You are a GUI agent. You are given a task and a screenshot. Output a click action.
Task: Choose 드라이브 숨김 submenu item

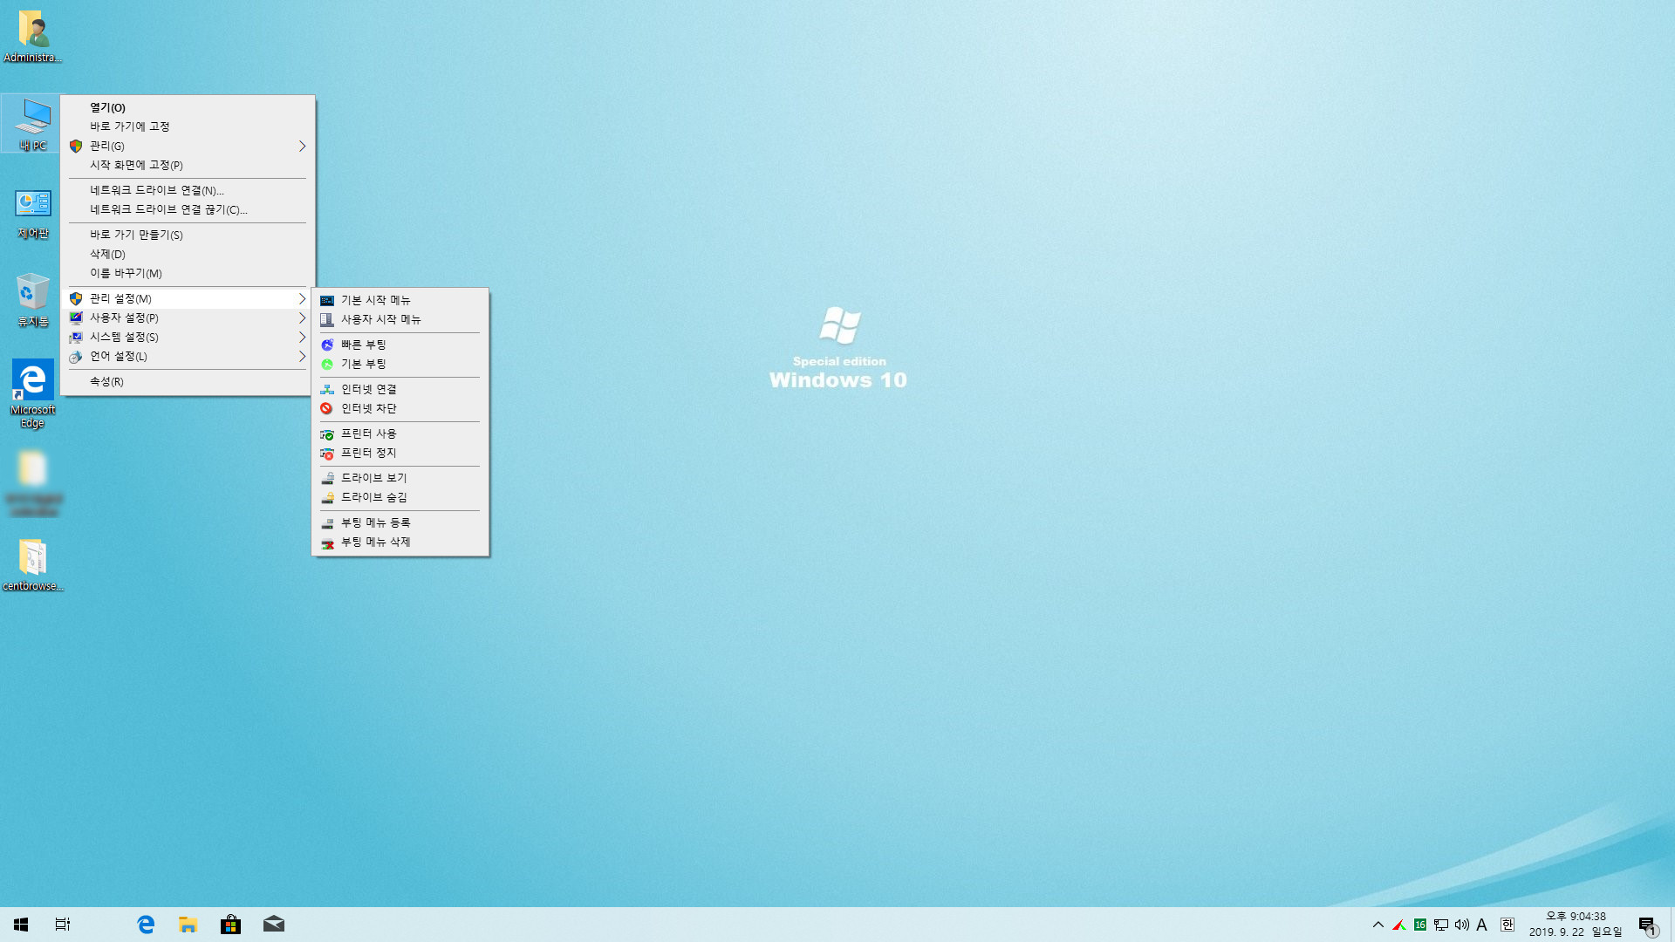(x=400, y=497)
